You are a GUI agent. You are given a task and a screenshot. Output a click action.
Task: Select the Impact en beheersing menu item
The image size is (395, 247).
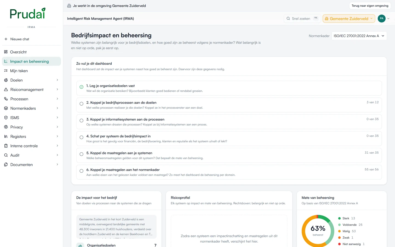coord(31,61)
